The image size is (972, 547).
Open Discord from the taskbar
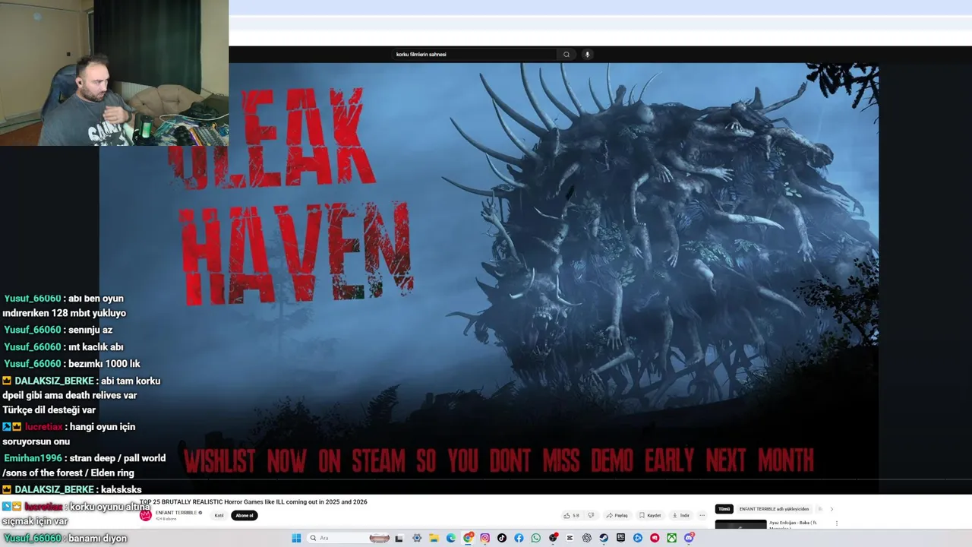coord(689,538)
